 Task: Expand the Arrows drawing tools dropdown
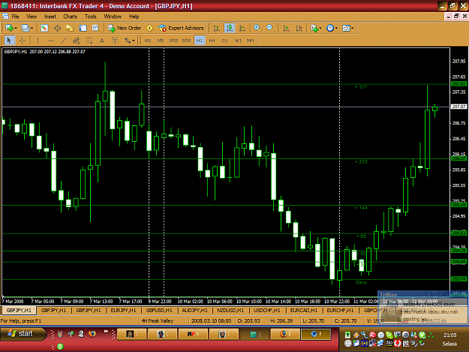point(130,40)
